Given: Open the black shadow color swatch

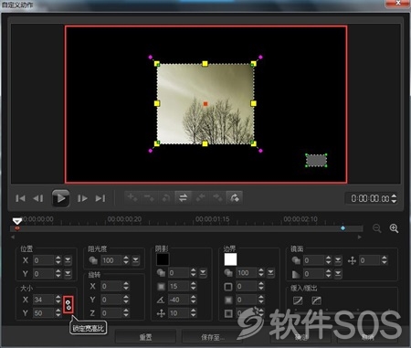Looking at the screenshot, I should [x=163, y=259].
